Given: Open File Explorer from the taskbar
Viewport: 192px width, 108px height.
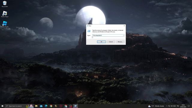Looking at the screenshot, I should tap(36, 106).
